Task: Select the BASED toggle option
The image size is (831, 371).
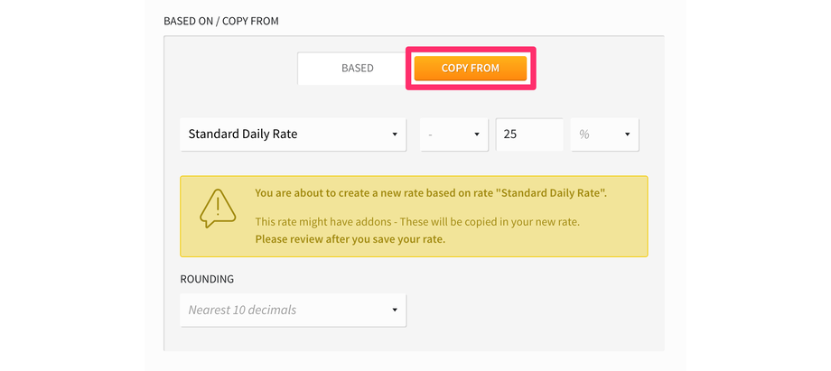Action: 357,69
